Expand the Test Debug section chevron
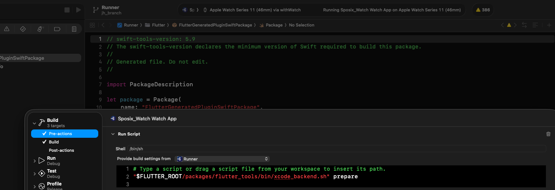 [35, 174]
